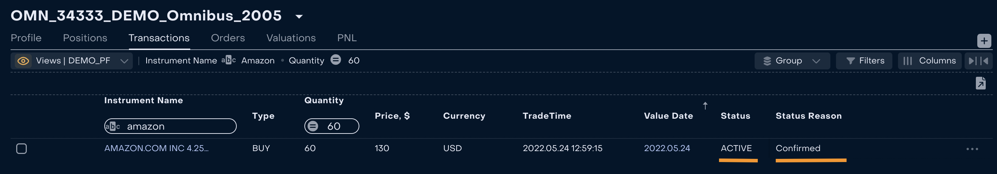Open the AMAZON.COM INC instrument link

[156, 149]
